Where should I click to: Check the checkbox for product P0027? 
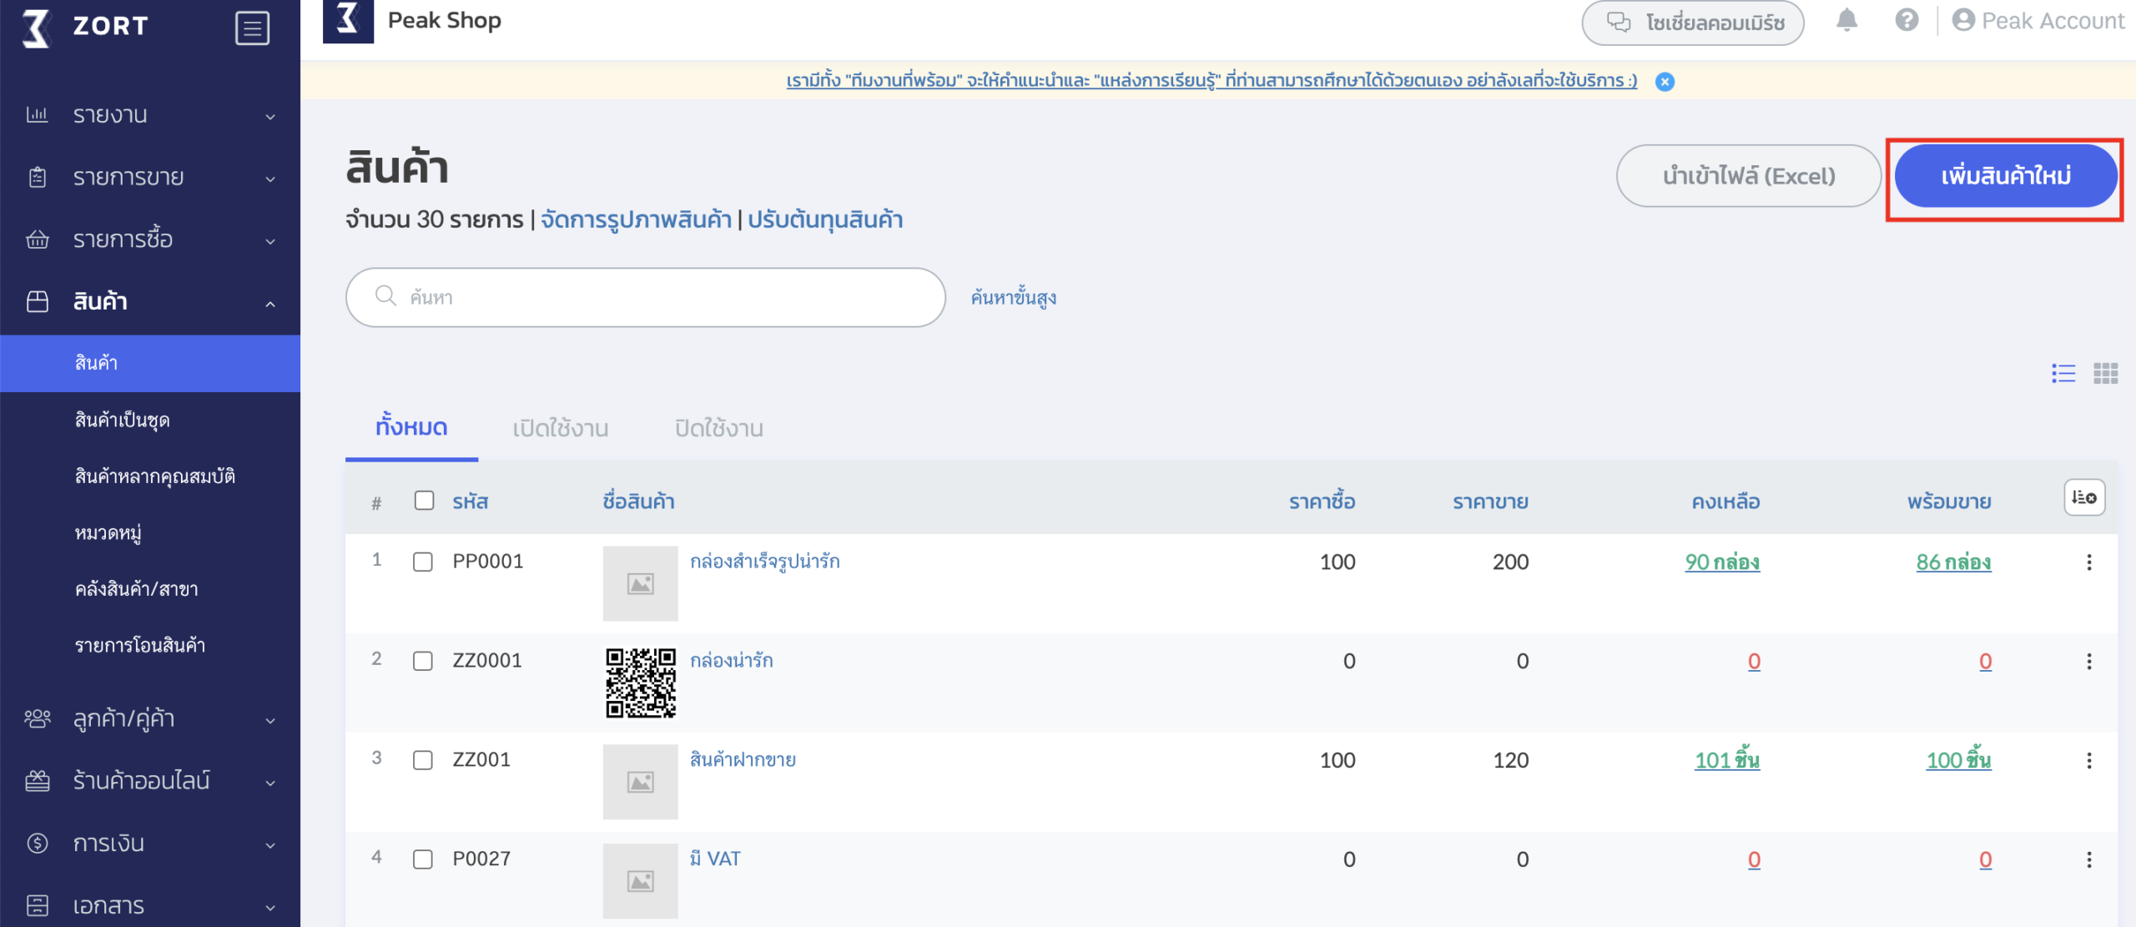point(424,858)
